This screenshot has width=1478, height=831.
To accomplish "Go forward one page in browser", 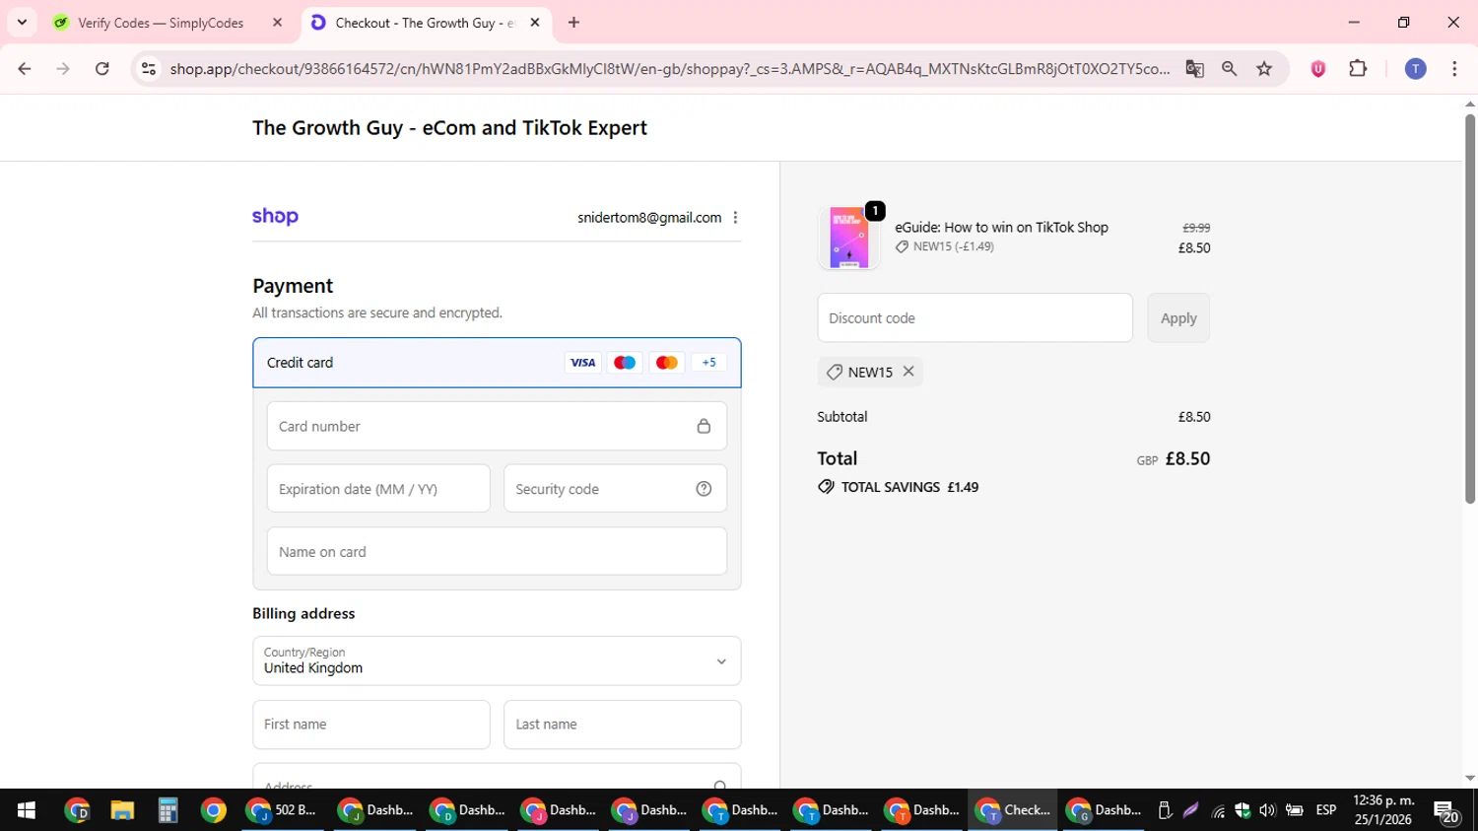I will [x=63, y=69].
